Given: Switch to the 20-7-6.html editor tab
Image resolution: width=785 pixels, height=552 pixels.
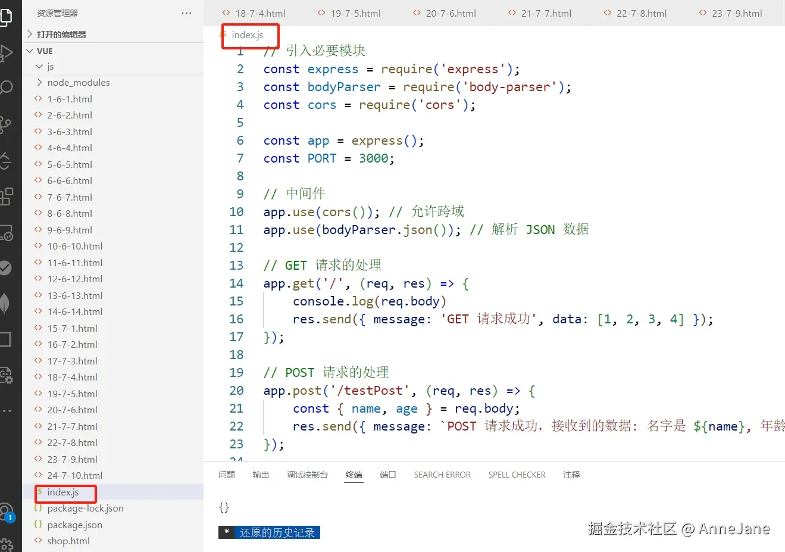Looking at the screenshot, I should 444,13.
